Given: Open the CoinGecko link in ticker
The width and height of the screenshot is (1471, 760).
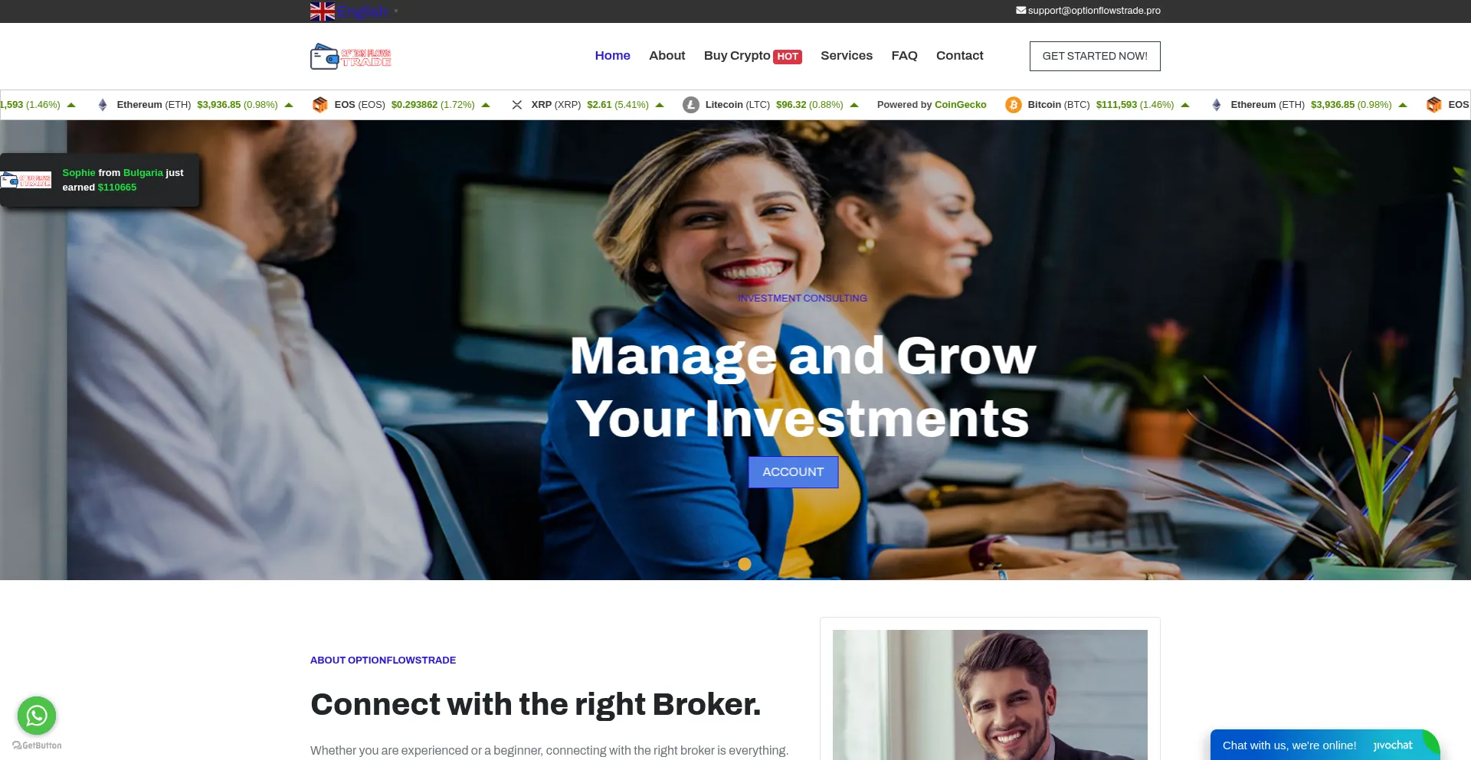Looking at the screenshot, I should pyautogui.click(x=960, y=105).
